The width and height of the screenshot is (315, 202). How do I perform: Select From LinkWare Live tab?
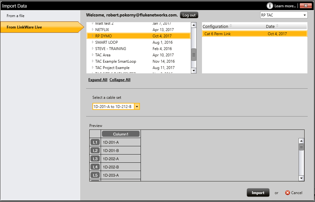pyautogui.click(x=24, y=27)
